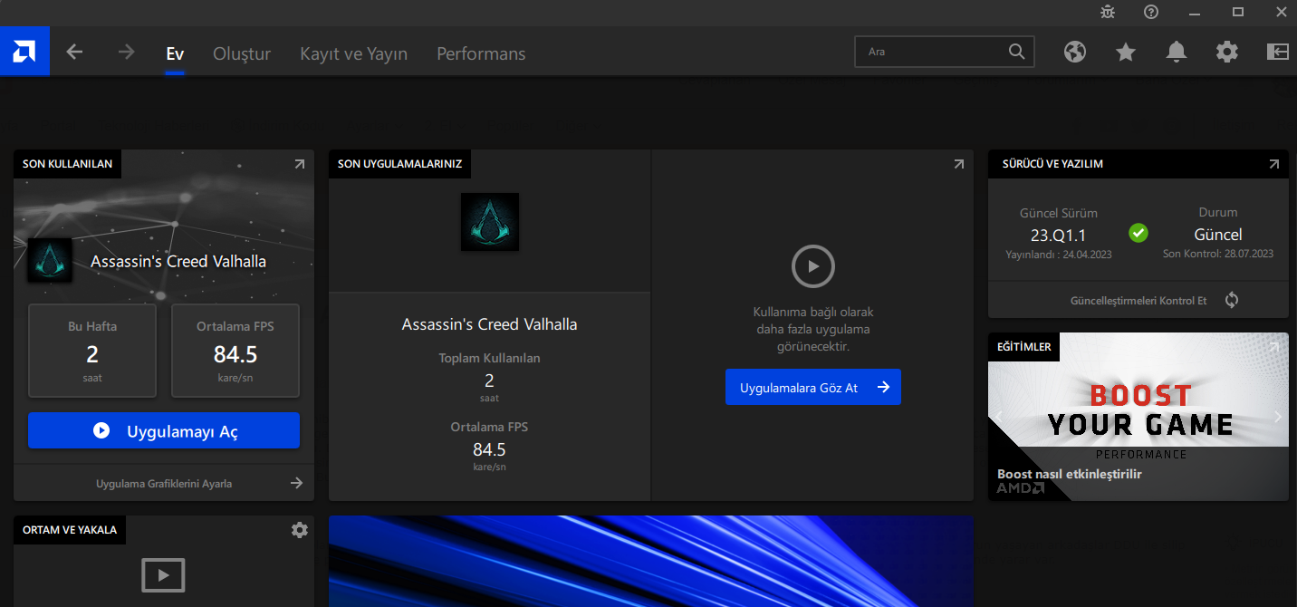Screen dimensions: 1297x607
Task: Show next tutorial with right chevron
Action: point(1278,417)
